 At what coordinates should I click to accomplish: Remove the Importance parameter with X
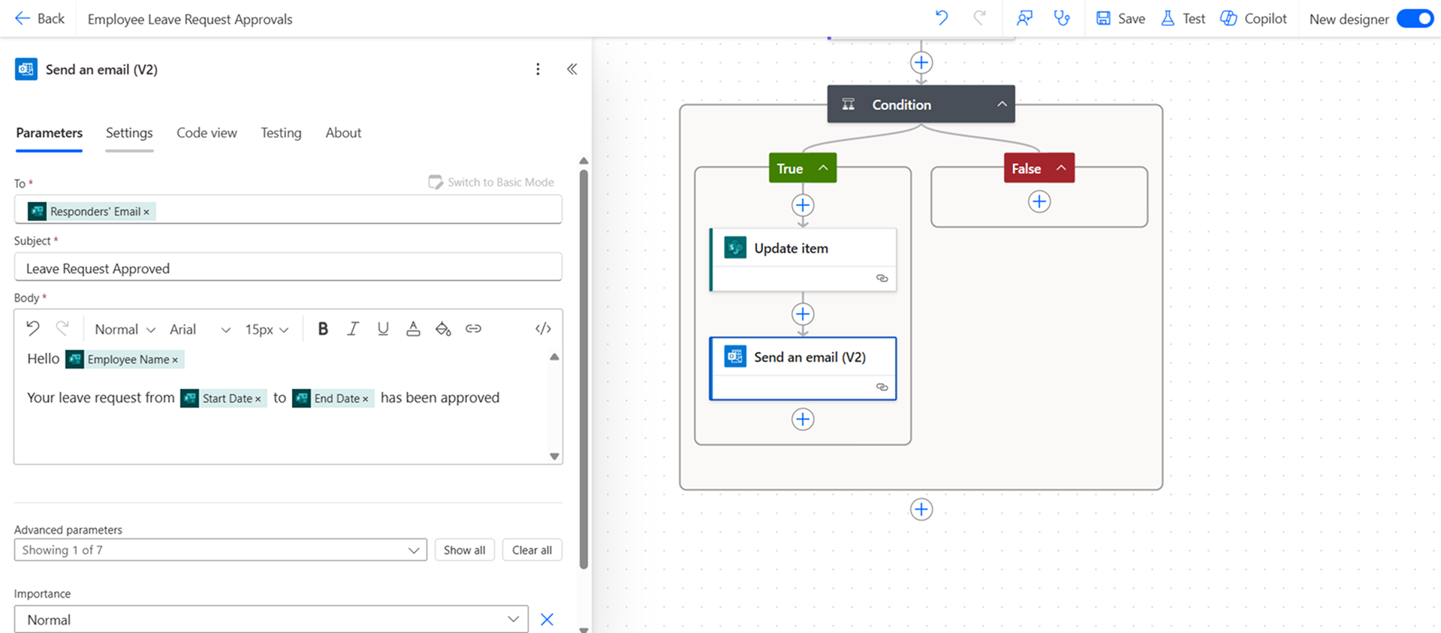(x=547, y=619)
